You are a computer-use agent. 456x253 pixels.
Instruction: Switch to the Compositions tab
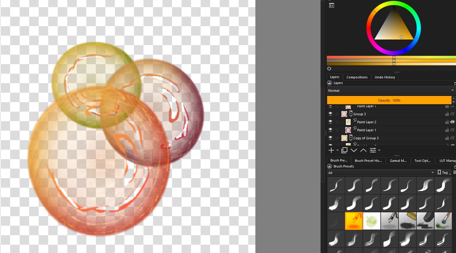[357, 77]
